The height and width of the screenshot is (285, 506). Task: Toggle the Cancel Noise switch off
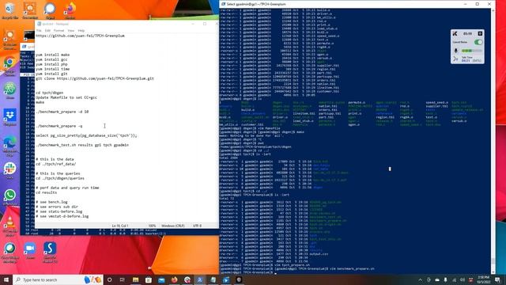(x=478, y=42)
